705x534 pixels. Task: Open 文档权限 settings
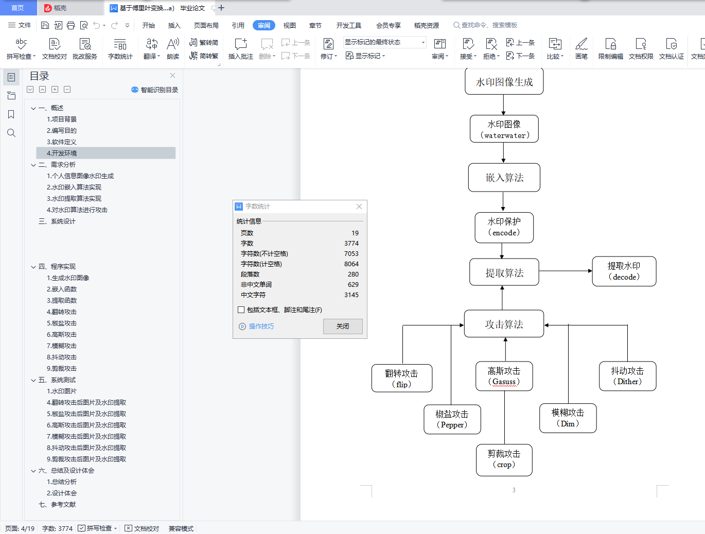[x=641, y=49]
